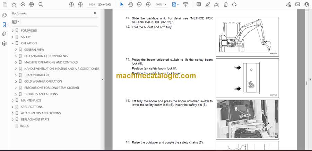Expand the TRANSPORTATION bookmark
Image resolution: width=312 pixels, height=151 pixels.
click(x=16, y=75)
